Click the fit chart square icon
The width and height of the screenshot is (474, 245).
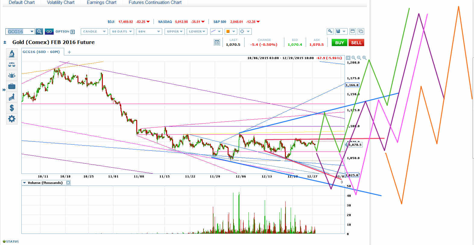[x=348, y=58]
